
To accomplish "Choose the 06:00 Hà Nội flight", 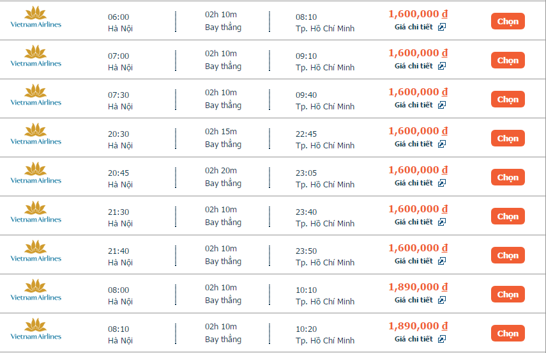I will coord(508,21).
